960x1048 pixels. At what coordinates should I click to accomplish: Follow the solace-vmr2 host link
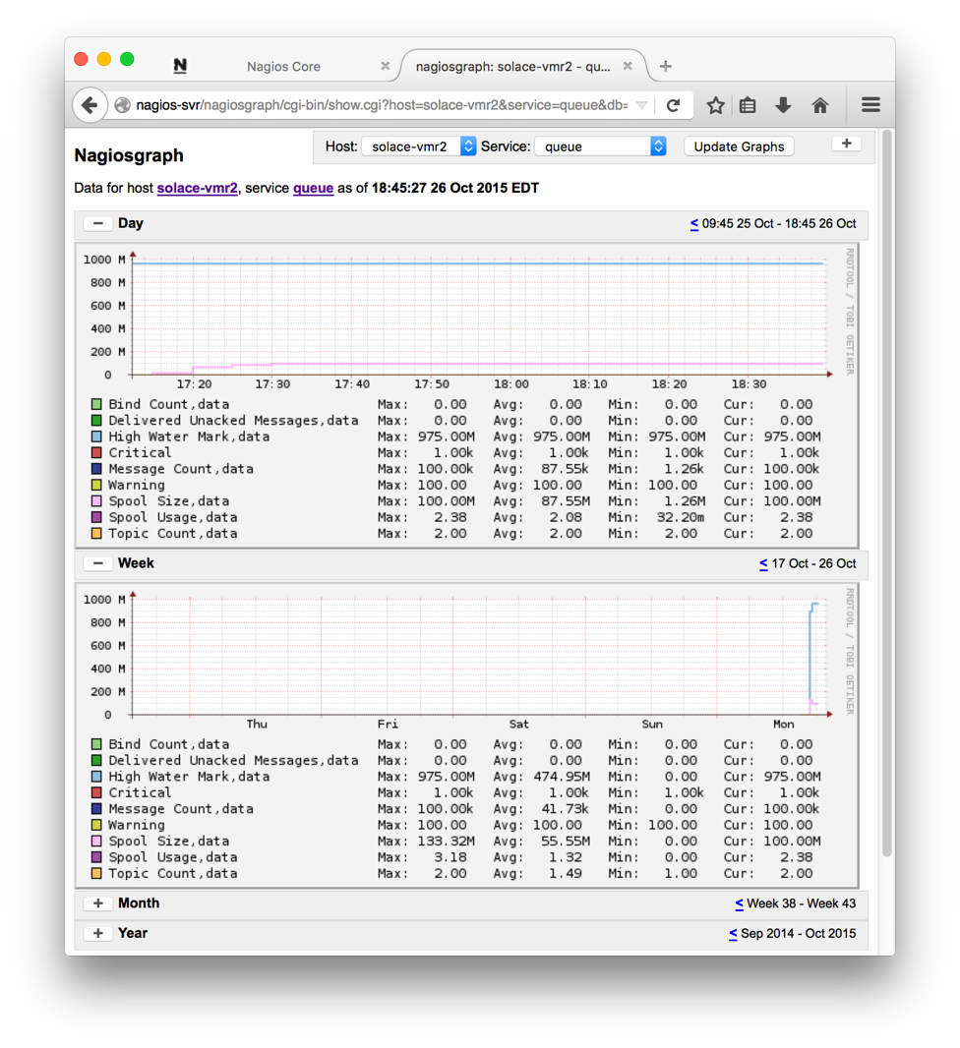197,188
